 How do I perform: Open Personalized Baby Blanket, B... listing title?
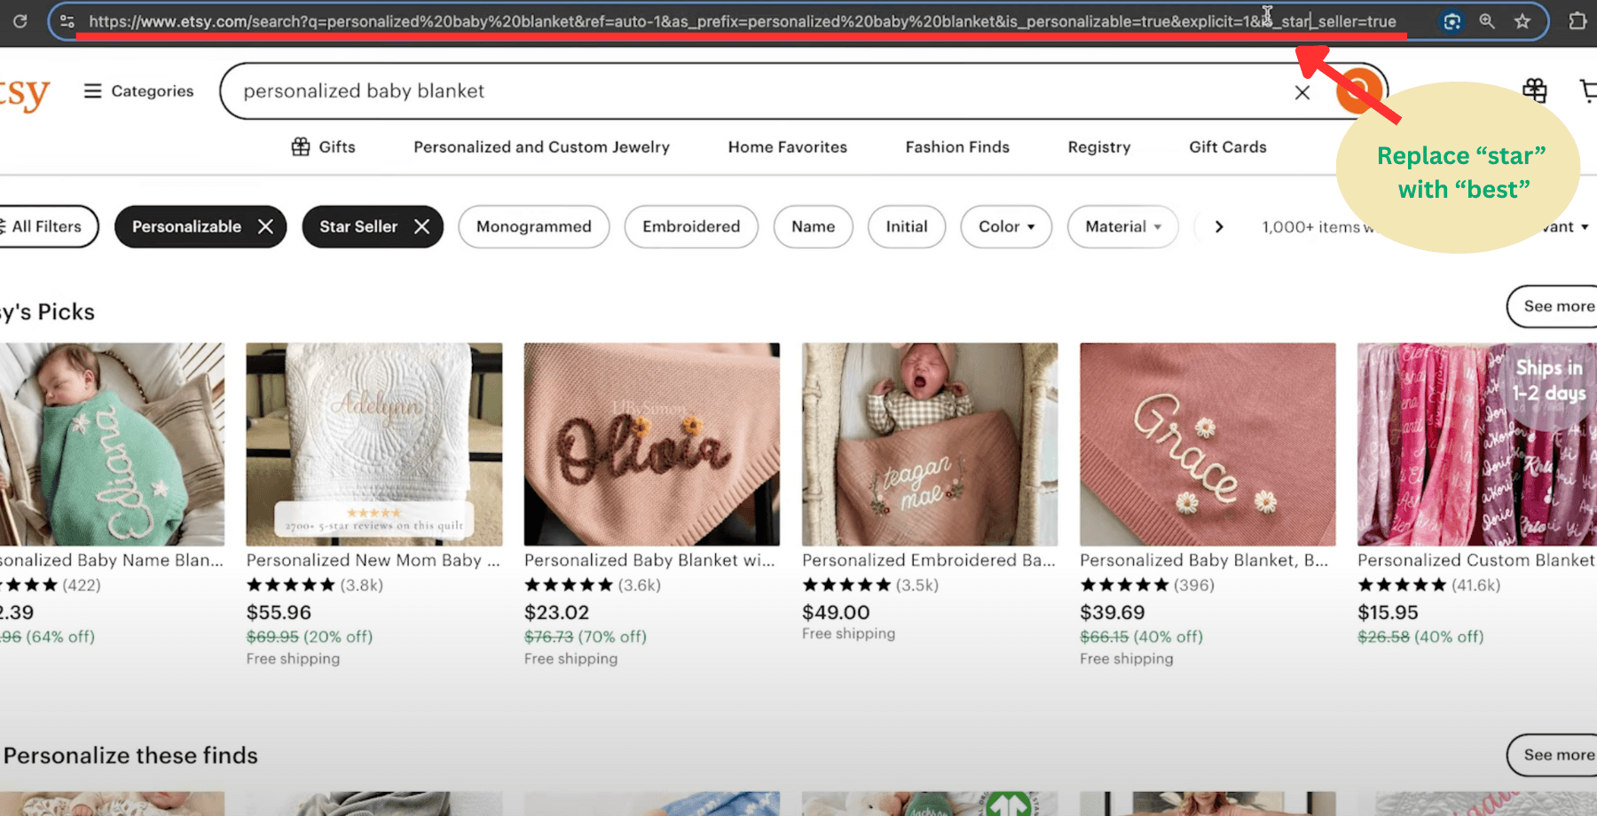click(1204, 561)
